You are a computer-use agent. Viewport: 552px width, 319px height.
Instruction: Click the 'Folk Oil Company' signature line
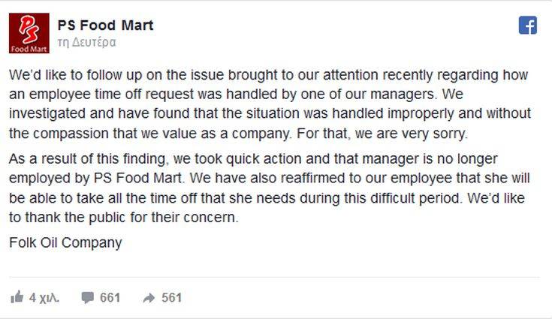click(x=65, y=242)
